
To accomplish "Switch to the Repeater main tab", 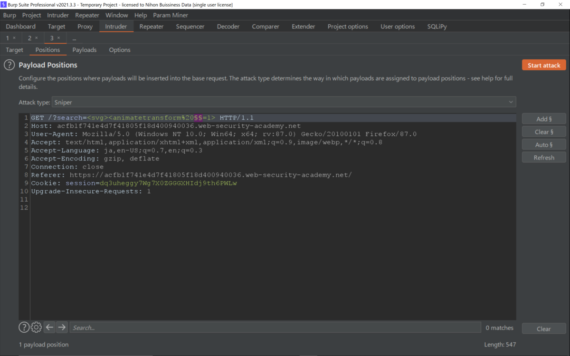I will [152, 27].
